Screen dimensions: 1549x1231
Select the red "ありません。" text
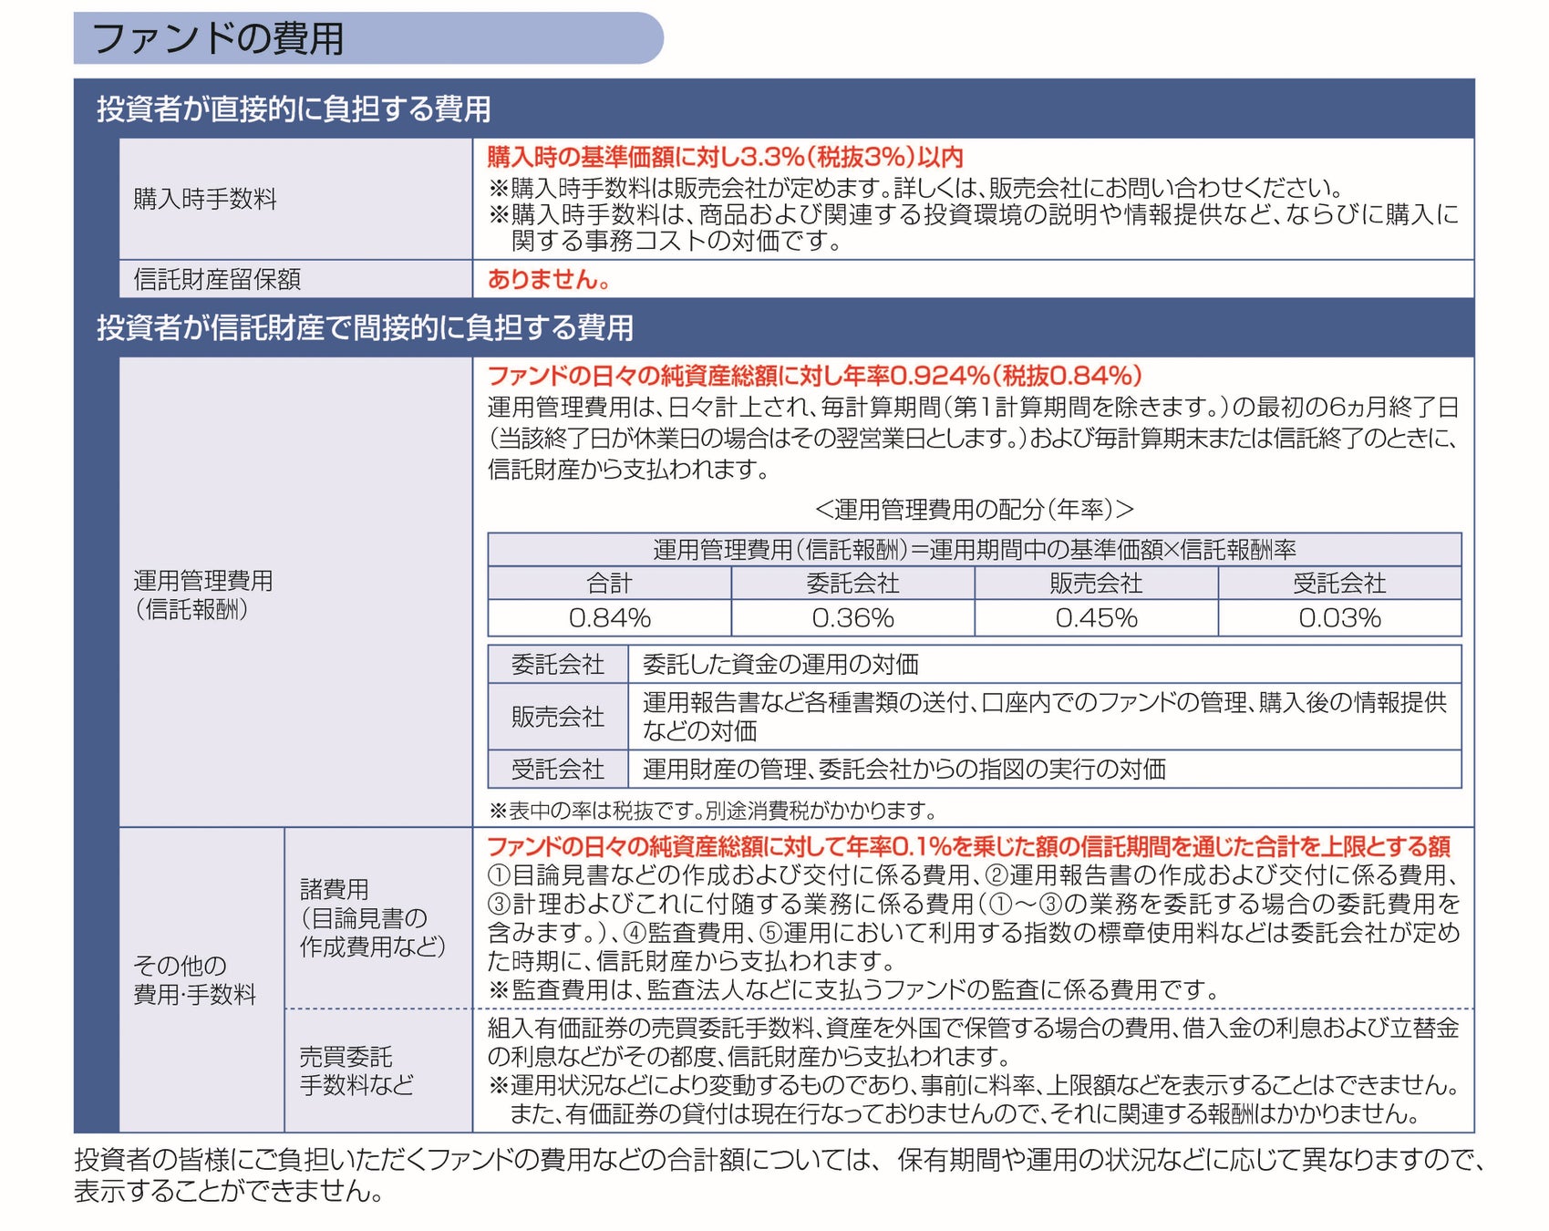(549, 279)
